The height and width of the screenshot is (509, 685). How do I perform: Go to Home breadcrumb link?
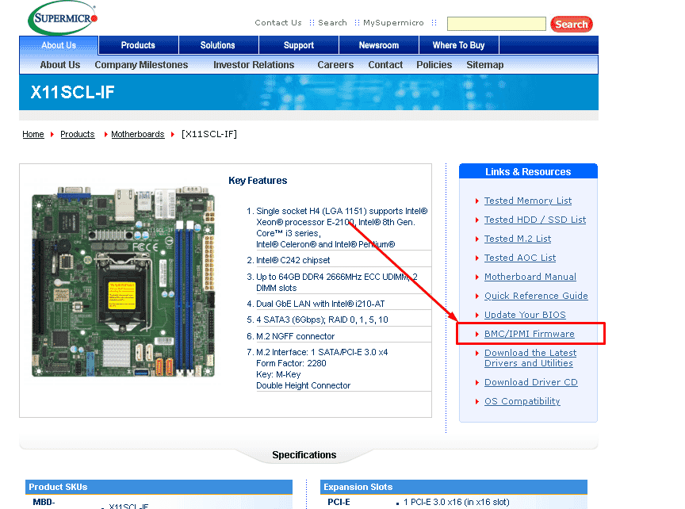[33, 134]
